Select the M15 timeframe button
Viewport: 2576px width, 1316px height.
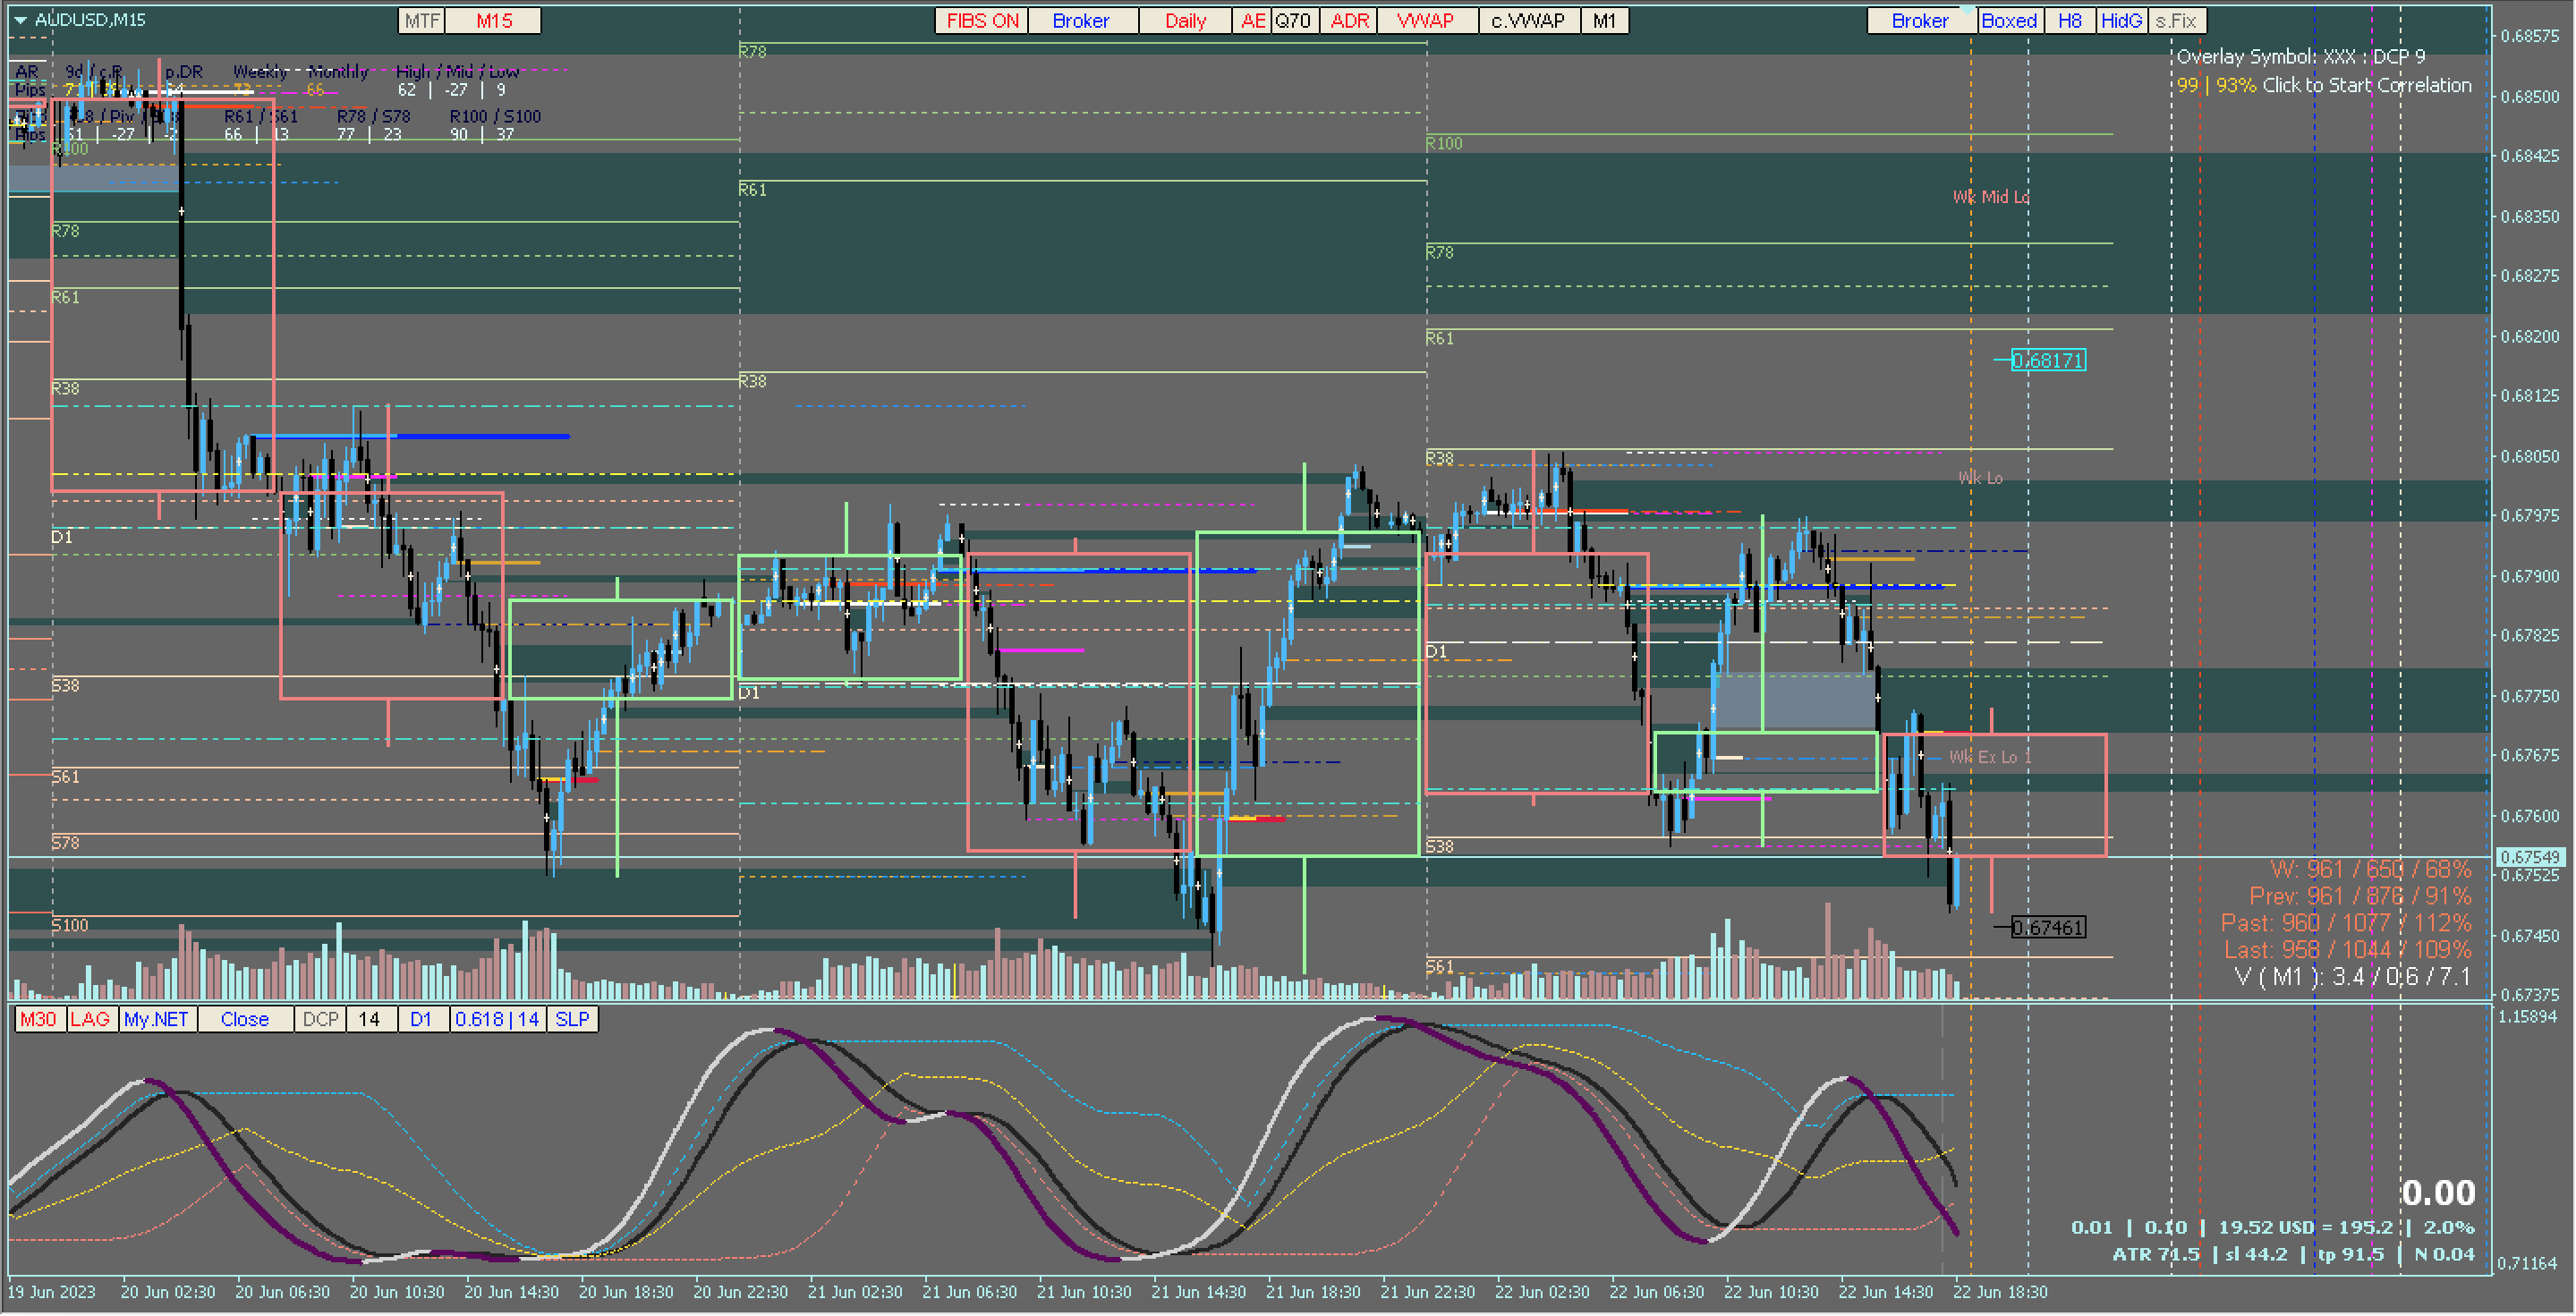coord(493,21)
